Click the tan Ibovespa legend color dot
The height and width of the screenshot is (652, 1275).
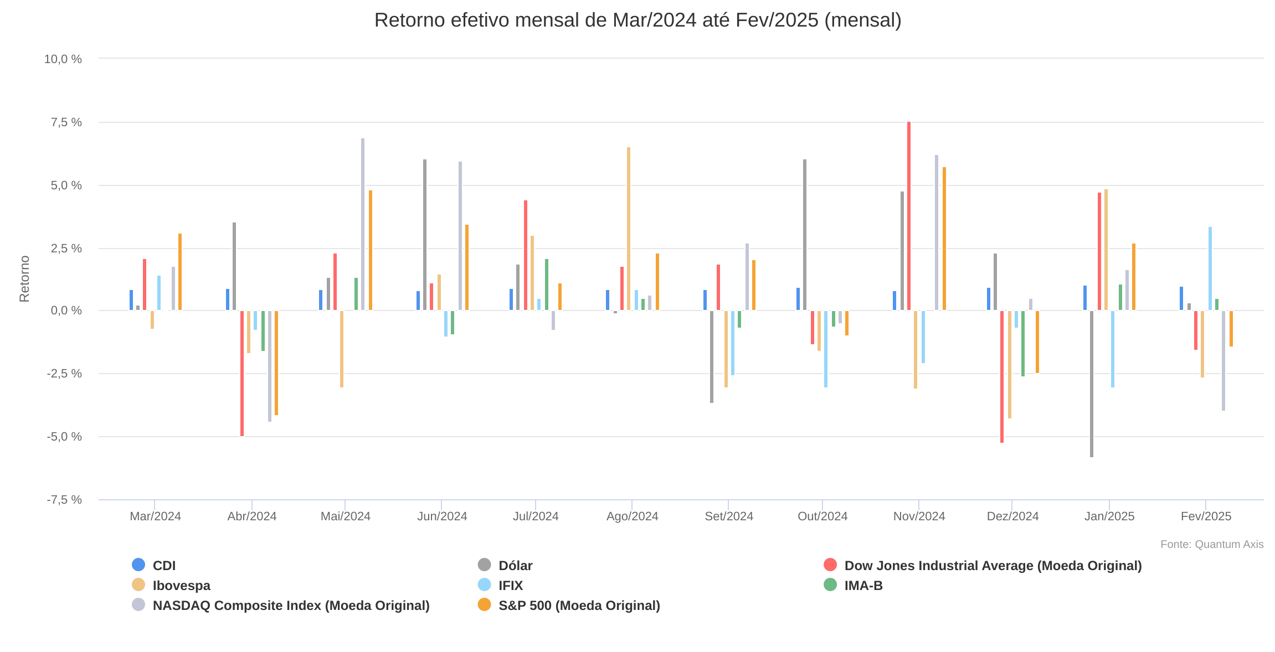[x=138, y=584]
